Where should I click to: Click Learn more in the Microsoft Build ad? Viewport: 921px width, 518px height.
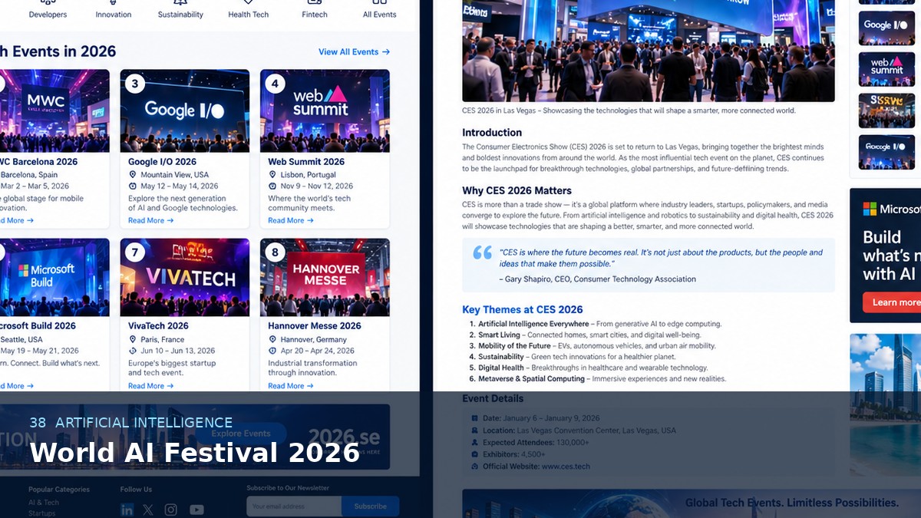click(x=892, y=302)
